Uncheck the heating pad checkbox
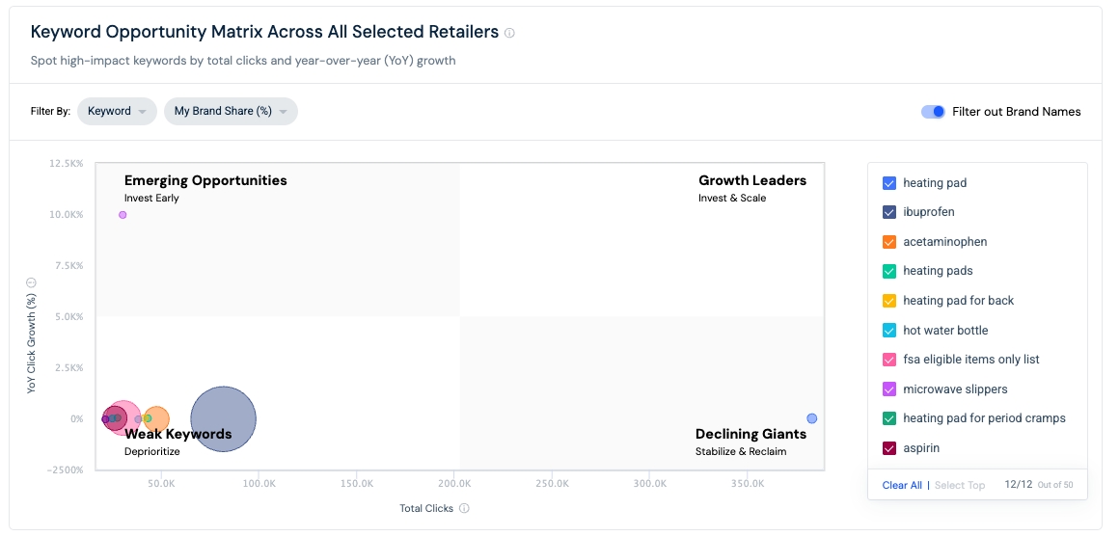The image size is (1119, 536). tap(889, 183)
